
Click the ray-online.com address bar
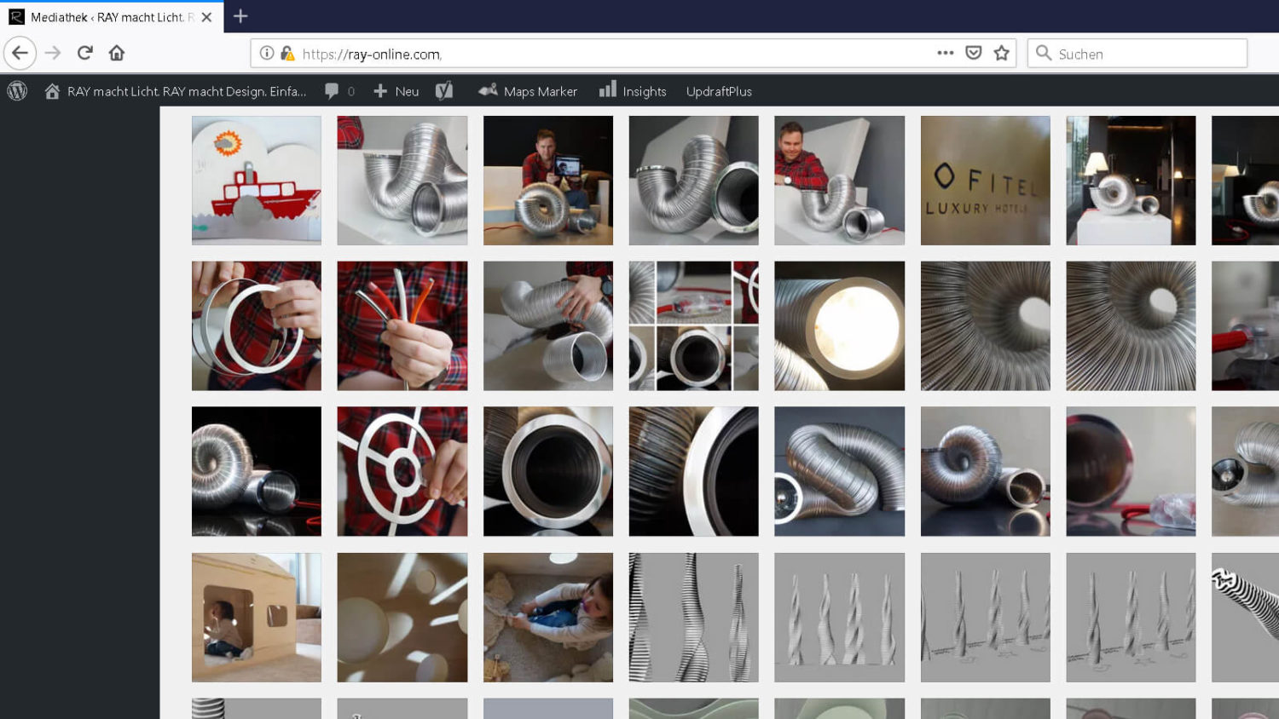[597, 54]
